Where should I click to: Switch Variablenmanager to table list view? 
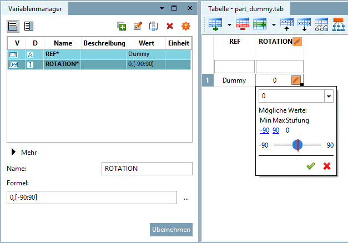click(13, 26)
